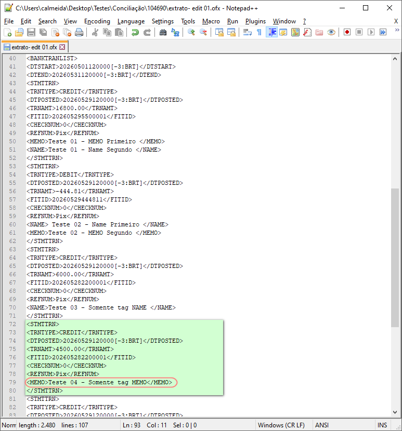Toggle the Monitoring eye icon
Viewport: 402px width, 431px height.
331,32
